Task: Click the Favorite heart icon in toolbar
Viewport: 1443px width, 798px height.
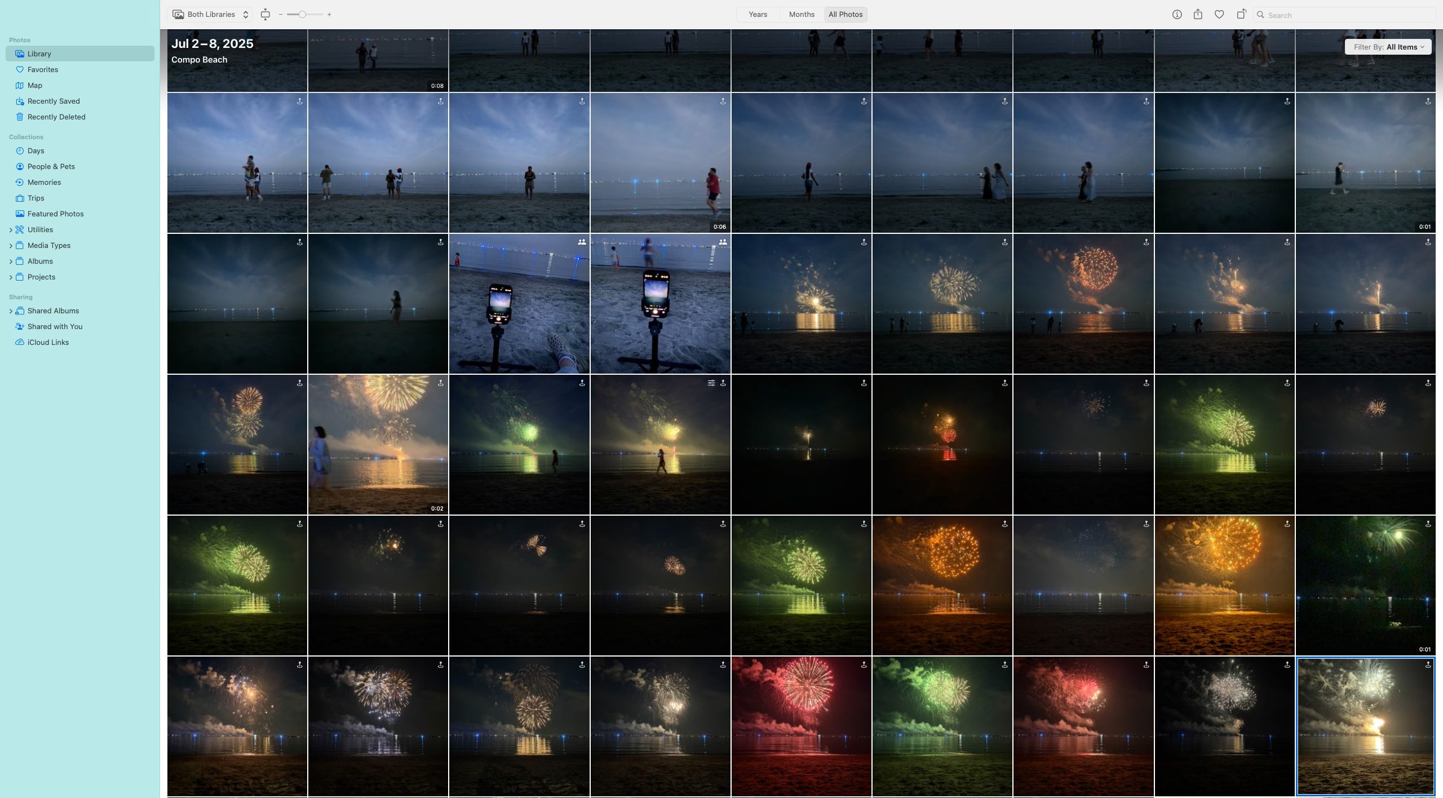Action: coord(1219,15)
